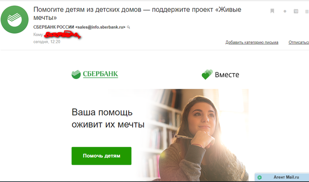
Task: Click the "Отписаться" unsubscribe link
Action: [x=299, y=42]
